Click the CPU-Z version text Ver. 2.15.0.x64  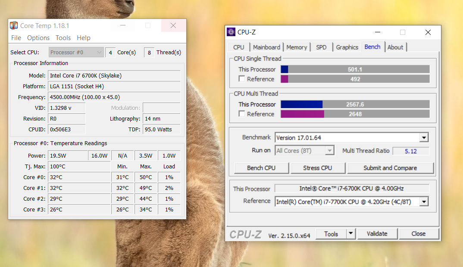point(289,236)
